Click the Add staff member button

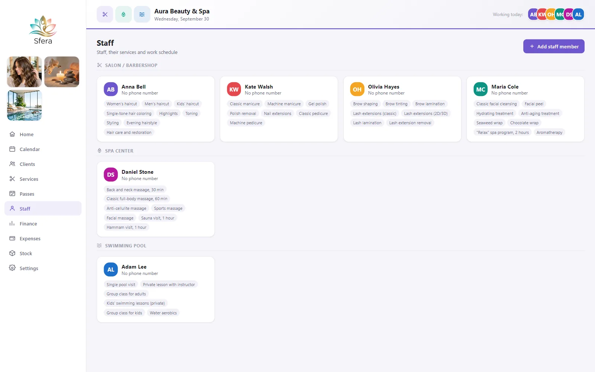pos(554,46)
